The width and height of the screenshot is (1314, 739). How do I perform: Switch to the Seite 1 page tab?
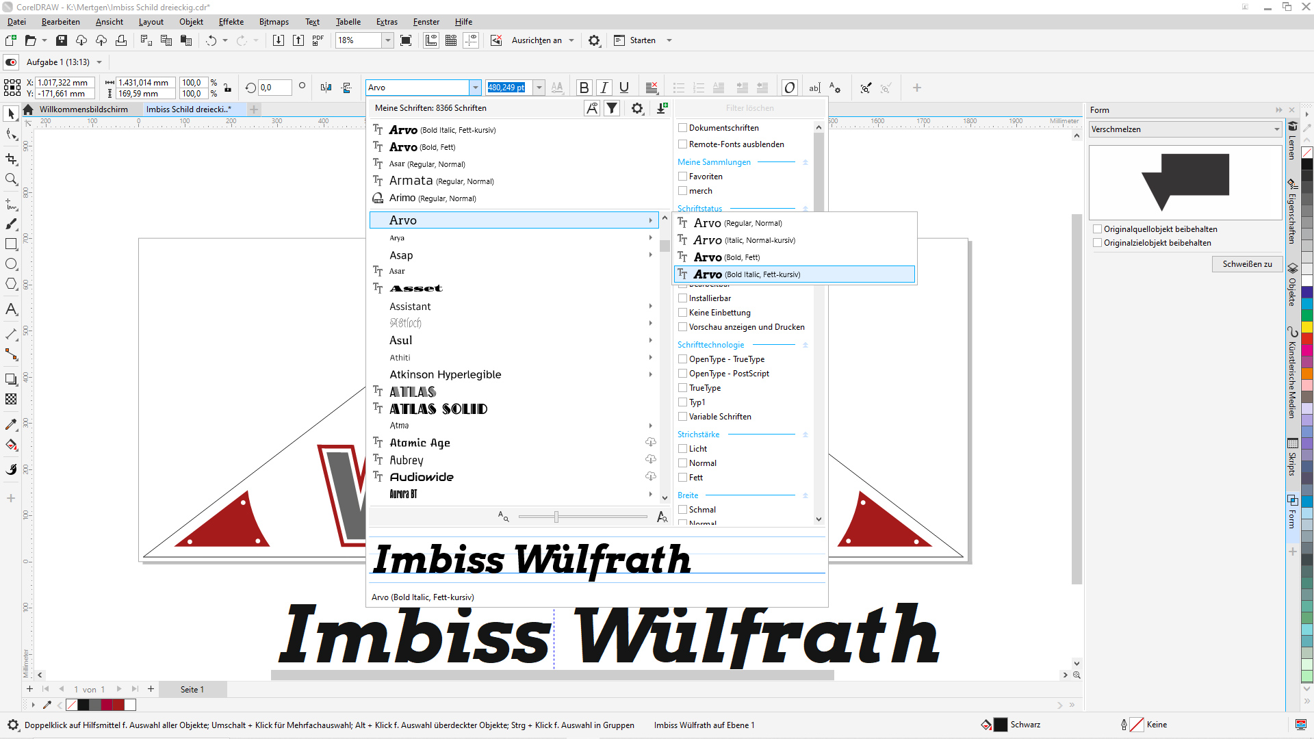(x=192, y=690)
